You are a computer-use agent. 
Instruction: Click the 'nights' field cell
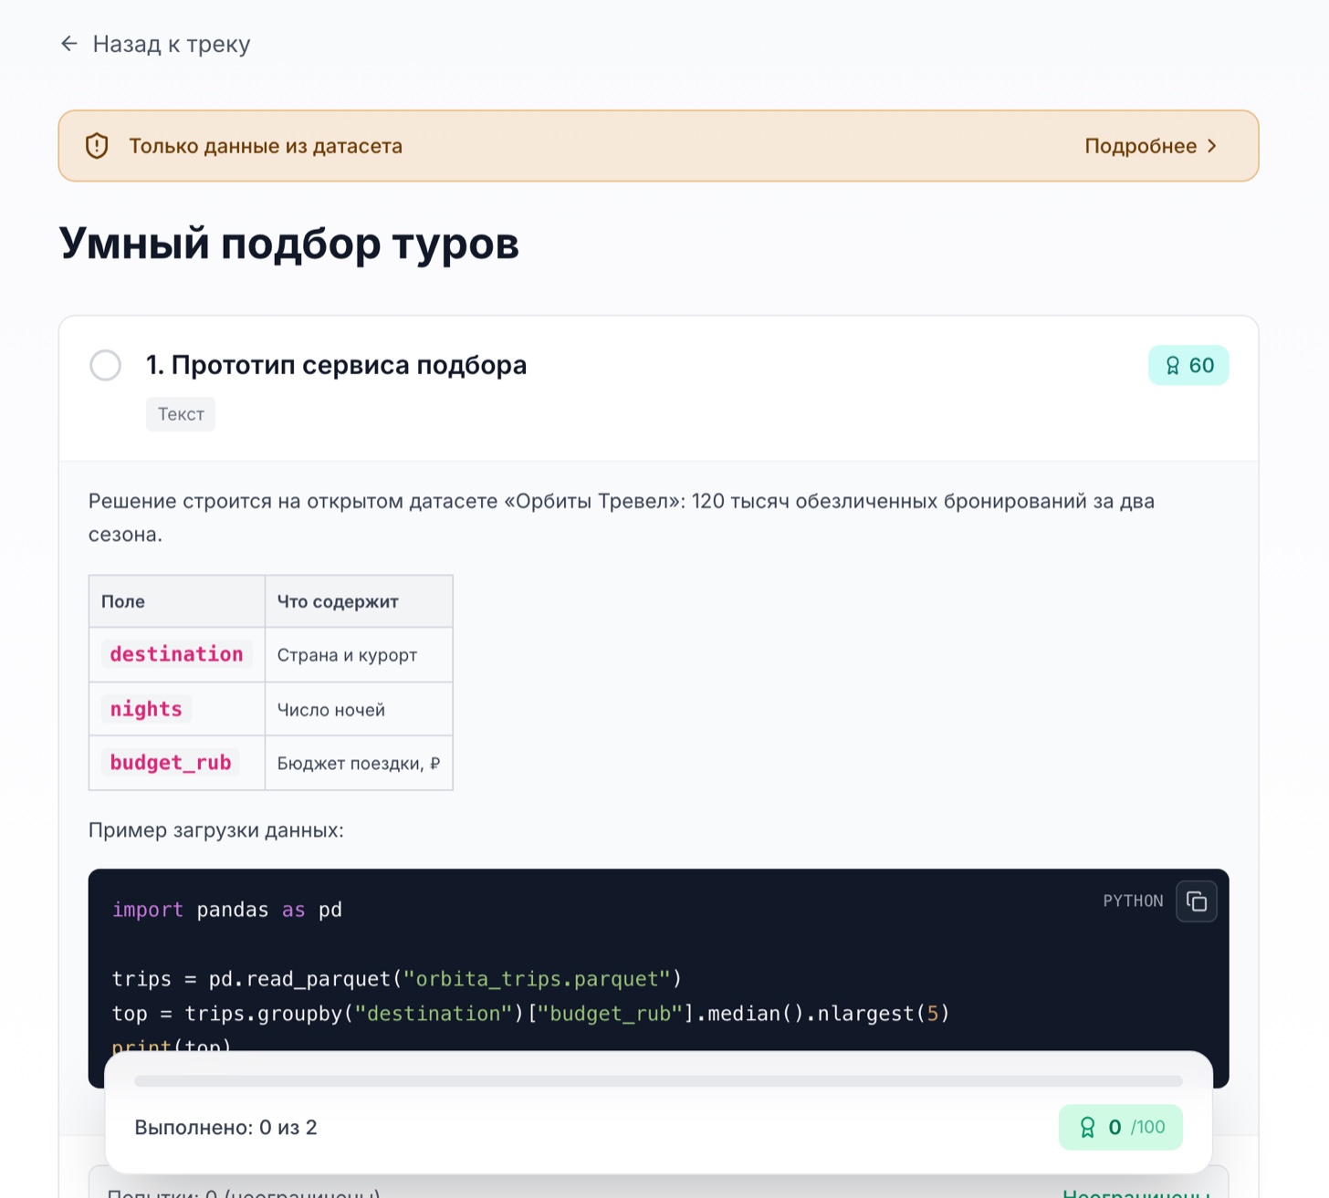coord(177,709)
